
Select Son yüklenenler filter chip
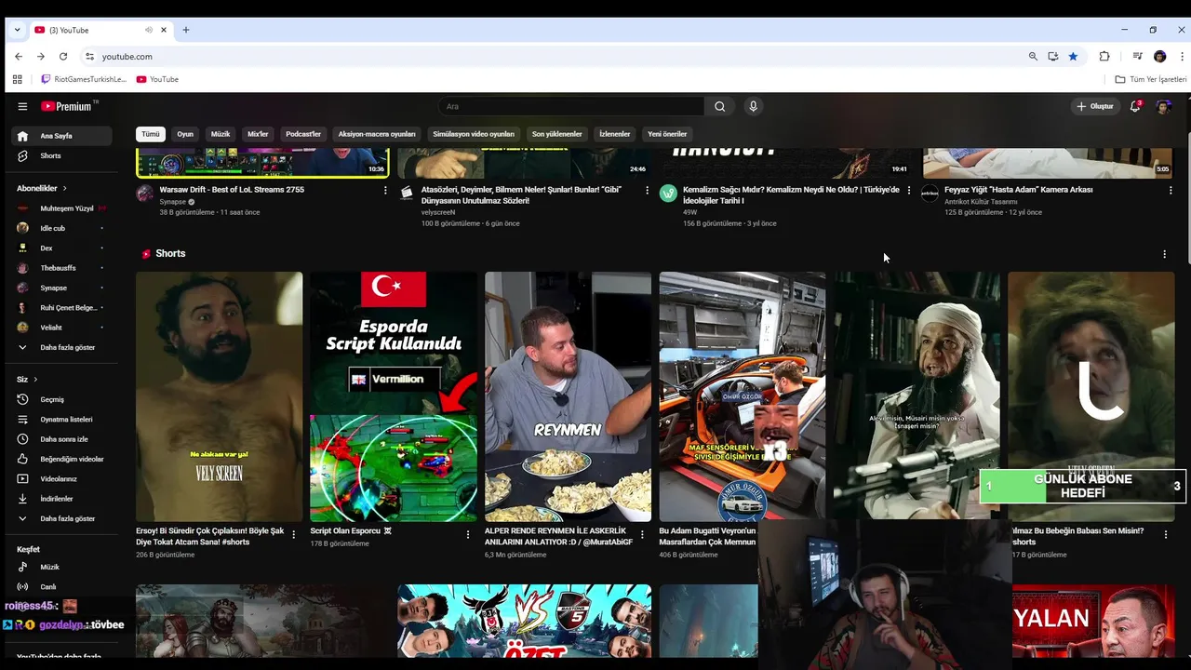(x=556, y=134)
